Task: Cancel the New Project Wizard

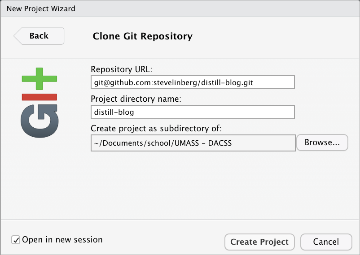Action: (x=326, y=242)
